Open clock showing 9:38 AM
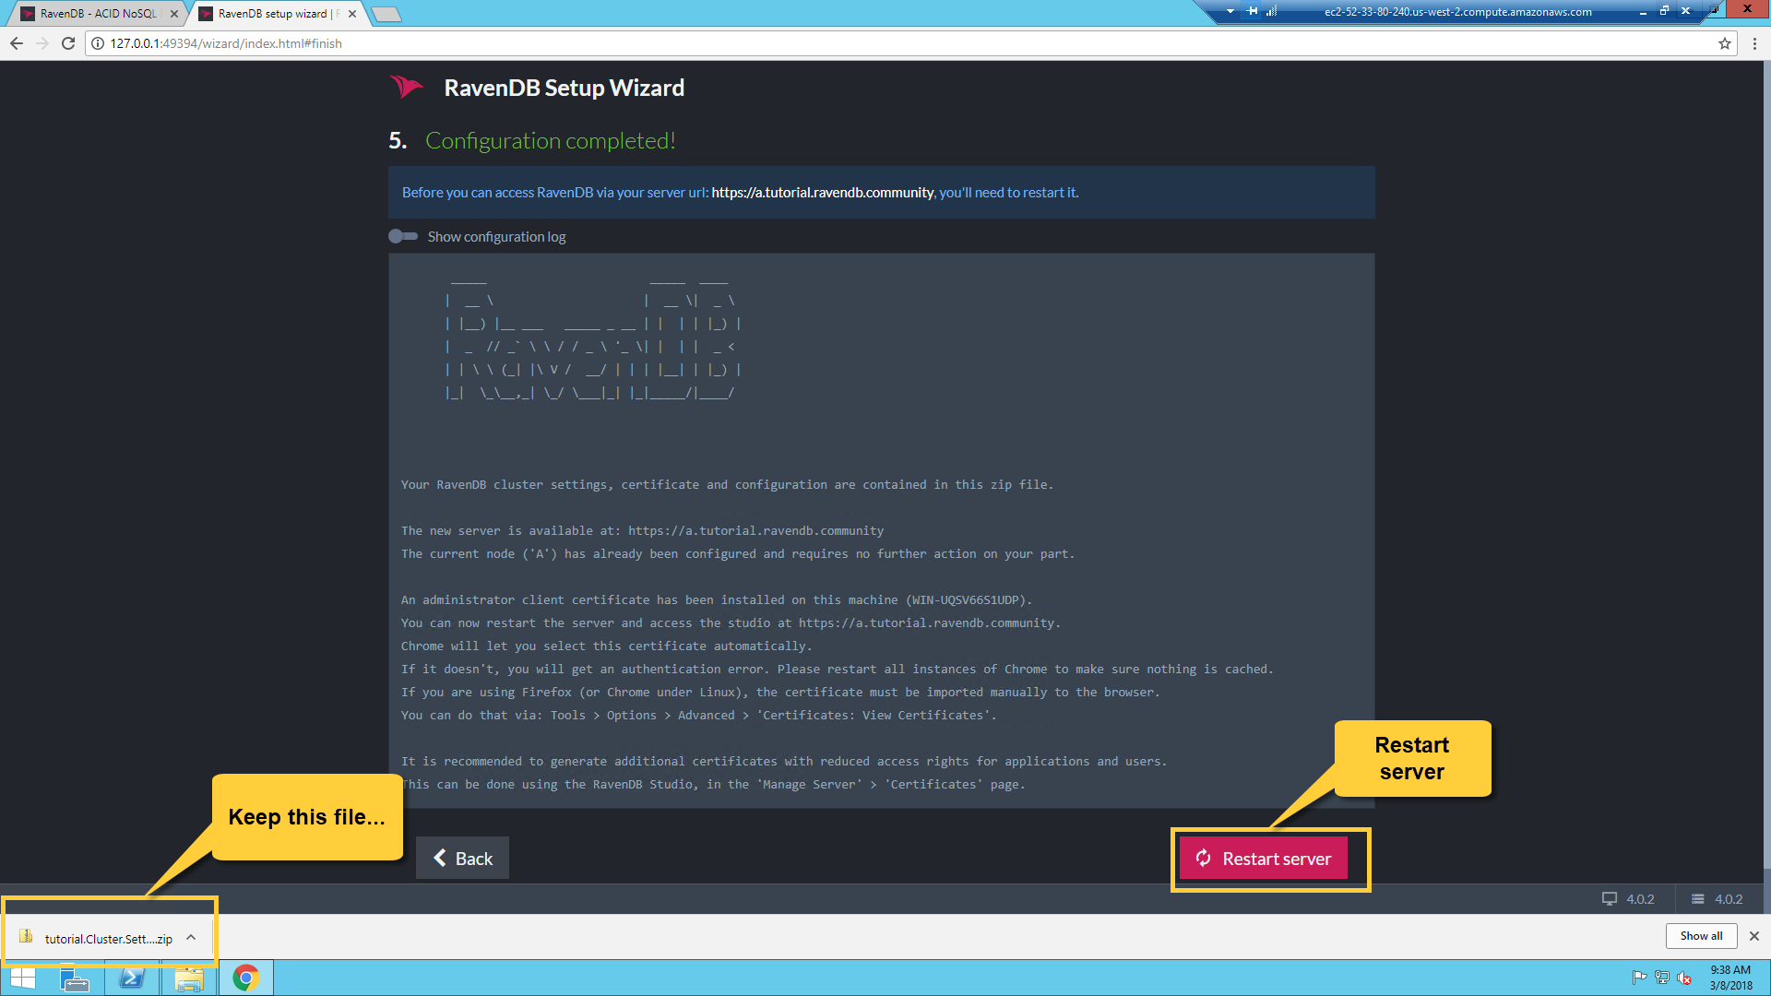Screen dimensions: 1771x996 click(x=1730, y=978)
